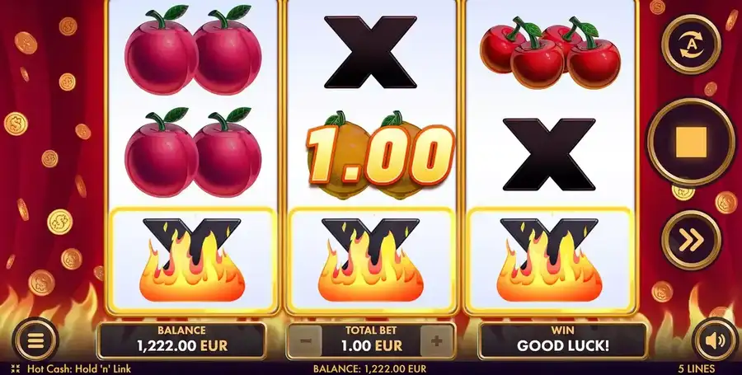
Task: Select the flaming X symbol in the third reel
Action: click(x=549, y=259)
